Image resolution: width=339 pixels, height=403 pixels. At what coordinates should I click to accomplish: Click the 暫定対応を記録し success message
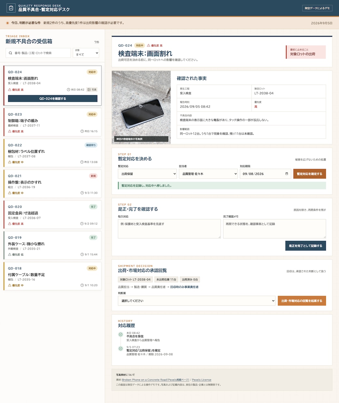(222, 186)
